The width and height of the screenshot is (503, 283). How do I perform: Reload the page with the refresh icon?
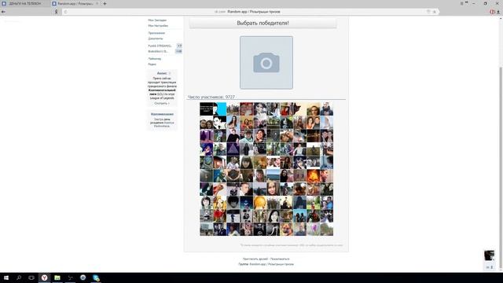(x=65, y=12)
